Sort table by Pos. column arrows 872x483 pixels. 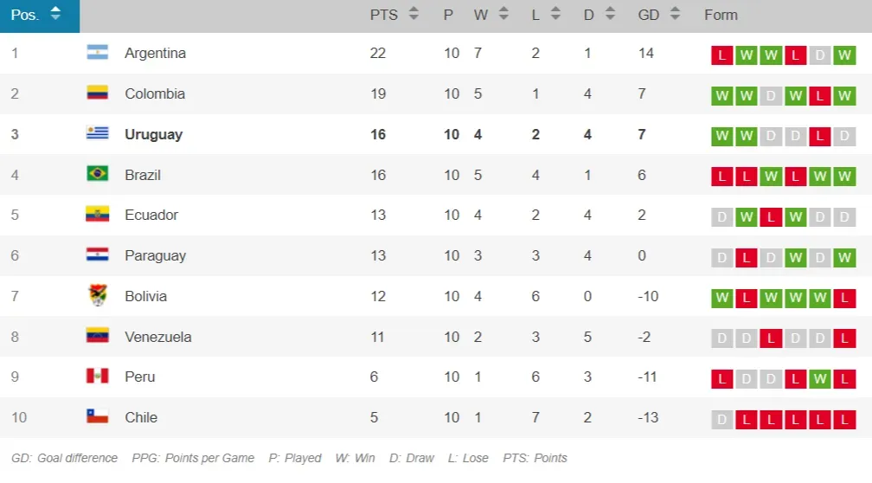(x=55, y=13)
